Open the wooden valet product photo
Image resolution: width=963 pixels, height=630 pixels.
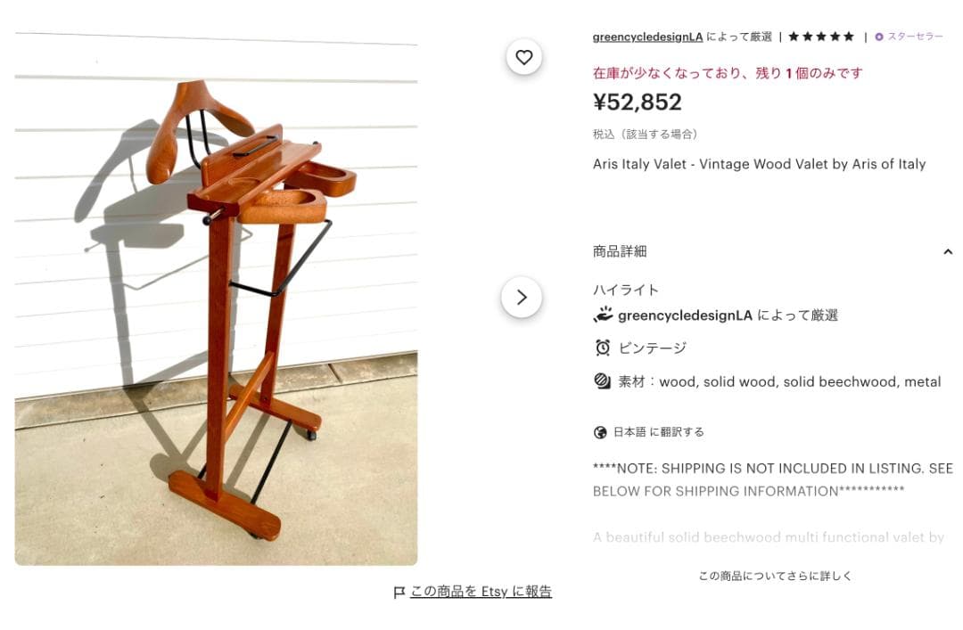click(x=216, y=299)
